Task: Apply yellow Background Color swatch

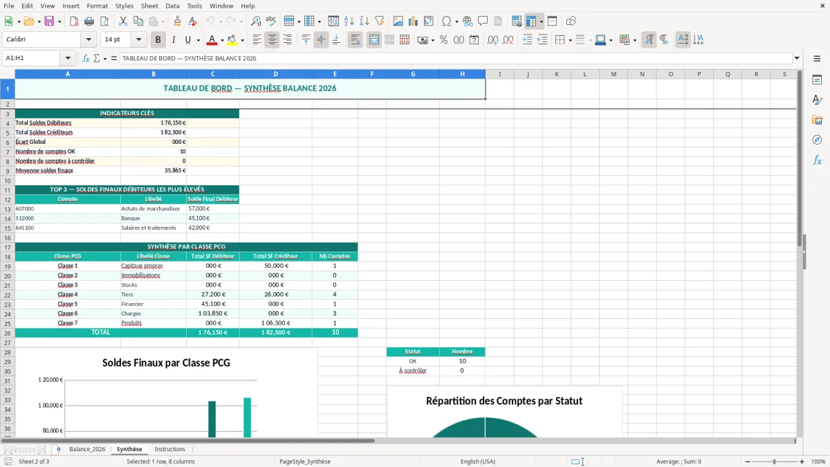Action: 232,40
